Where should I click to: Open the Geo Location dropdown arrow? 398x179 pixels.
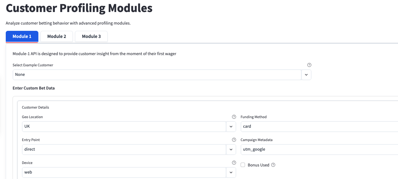231,127
